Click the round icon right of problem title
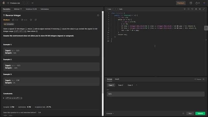 click(98, 15)
